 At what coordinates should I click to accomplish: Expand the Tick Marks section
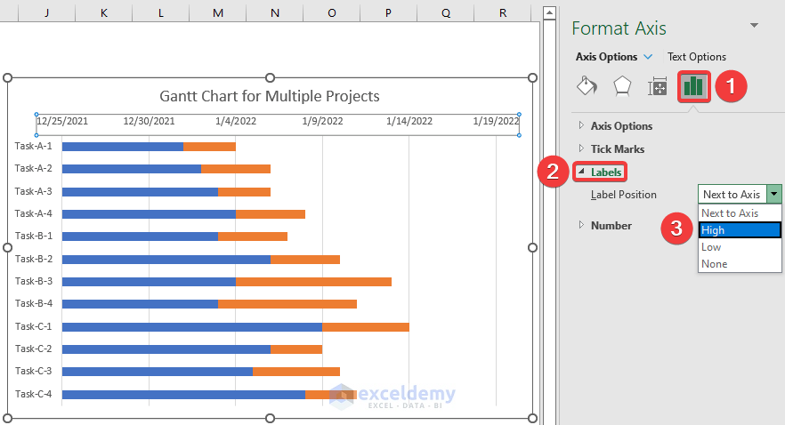(x=617, y=149)
